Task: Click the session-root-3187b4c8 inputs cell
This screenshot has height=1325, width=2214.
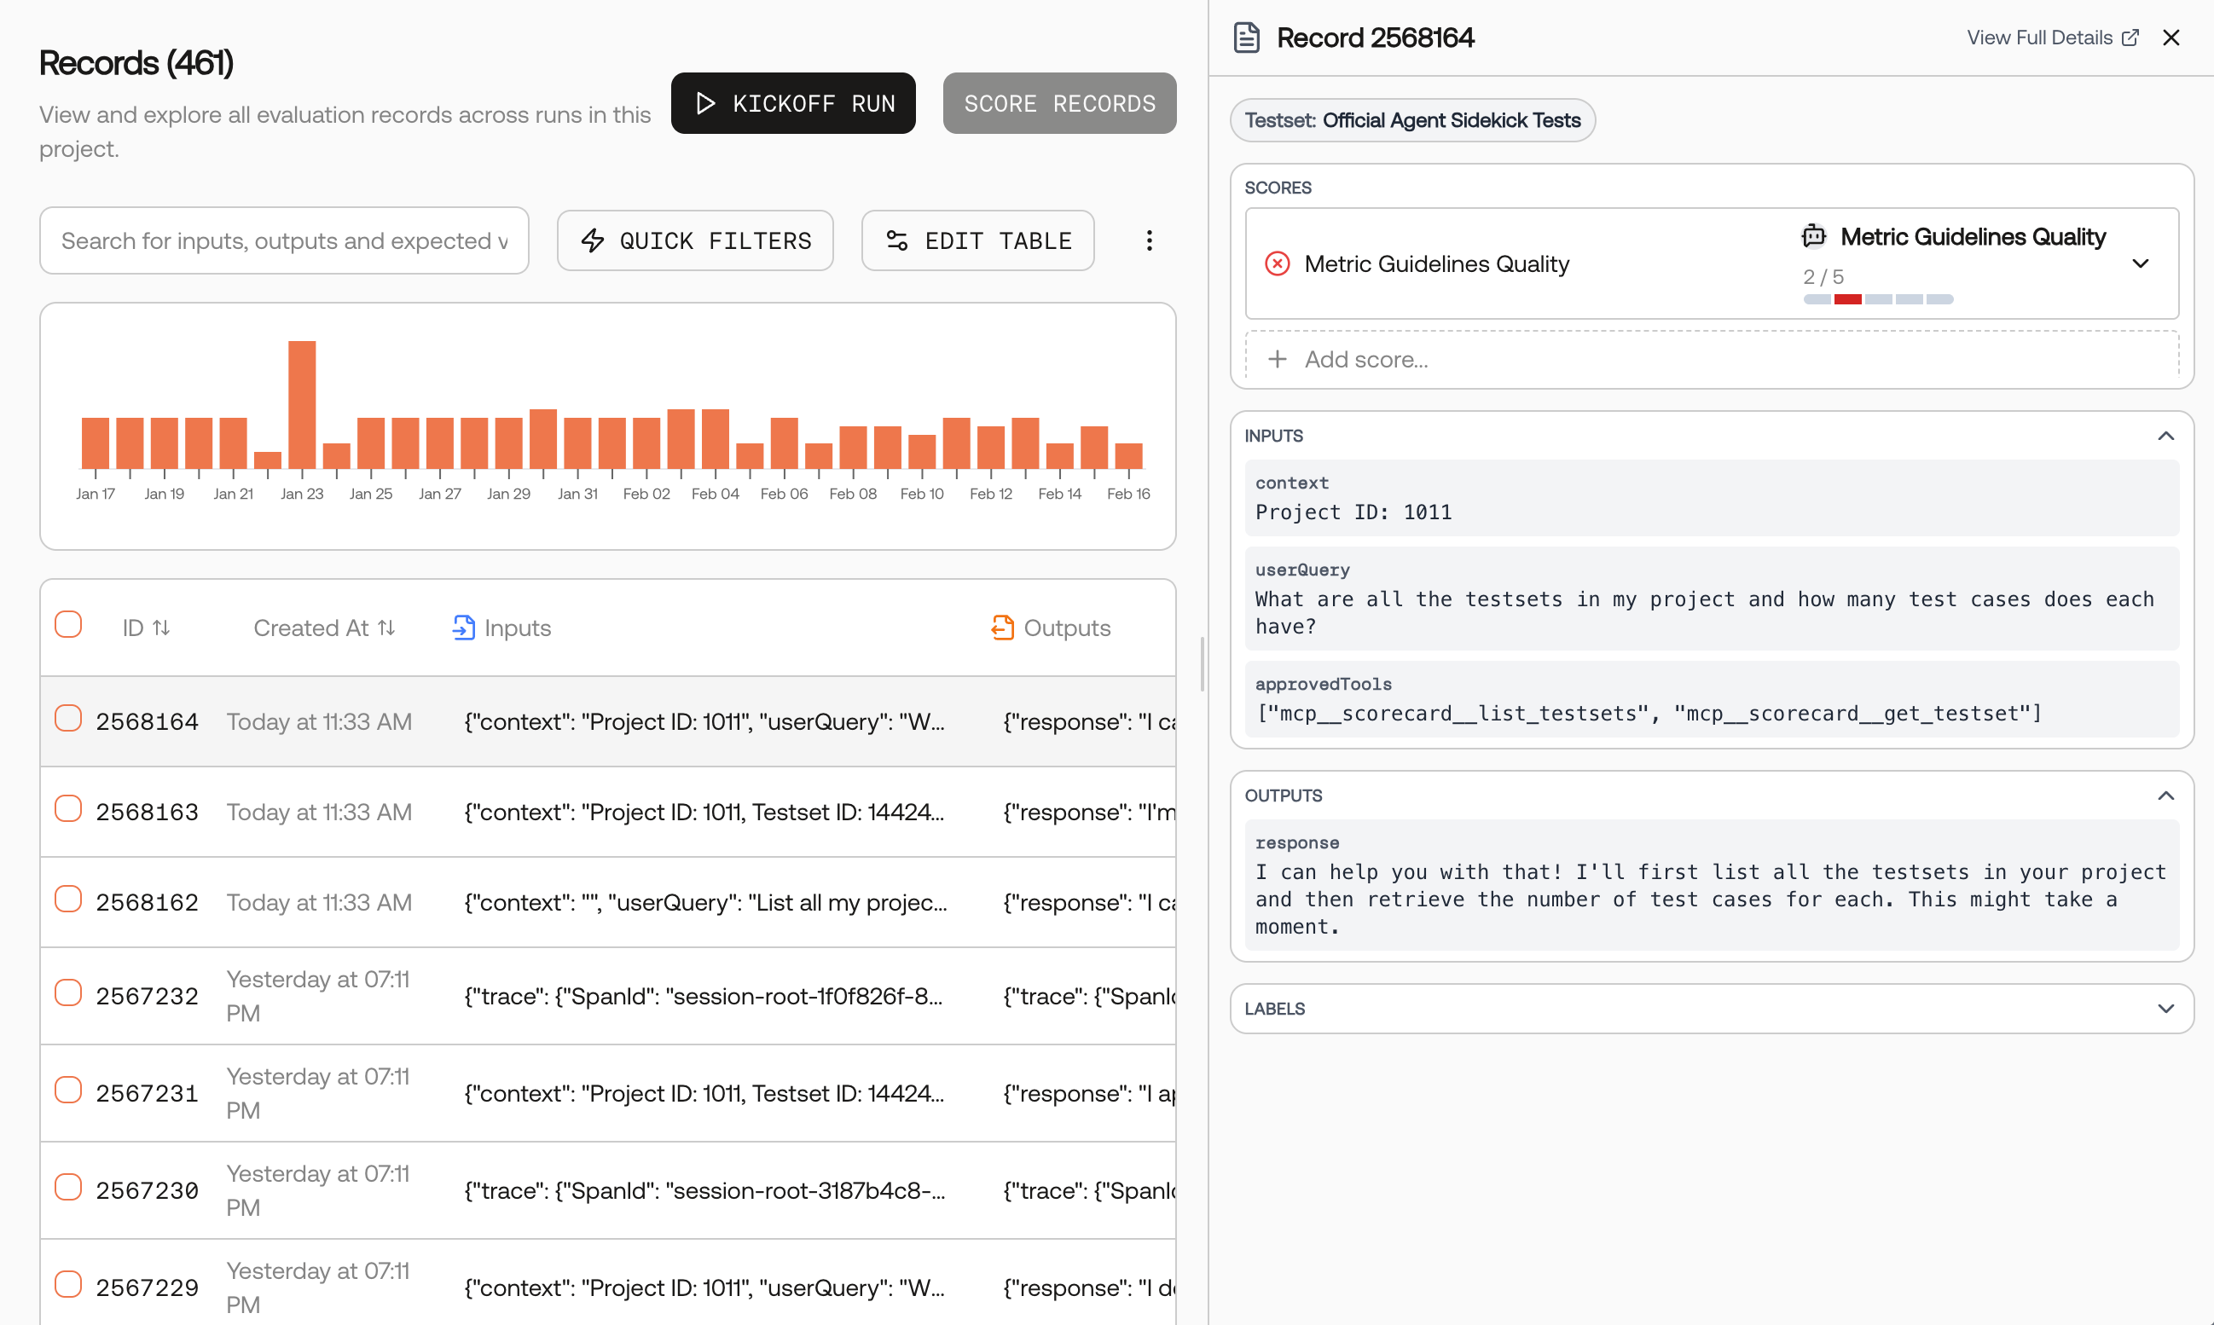Action: tap(704, 1190)
